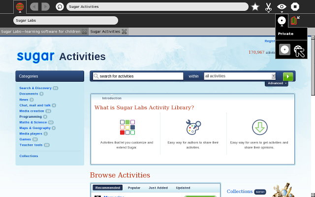Go back to the previous page
This screenshot has width=315, height=197.
(34, 7)
